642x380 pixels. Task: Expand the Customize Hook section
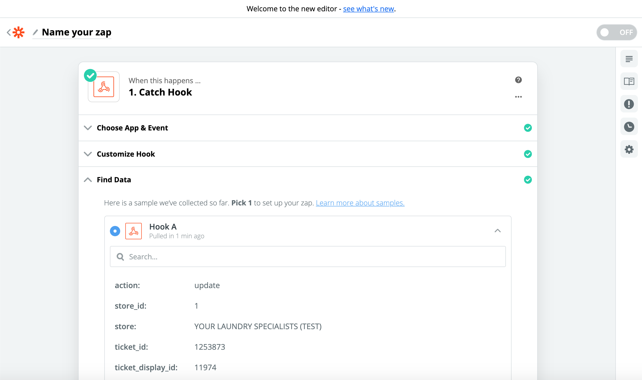pyautogui.click(x=126, y=154)
